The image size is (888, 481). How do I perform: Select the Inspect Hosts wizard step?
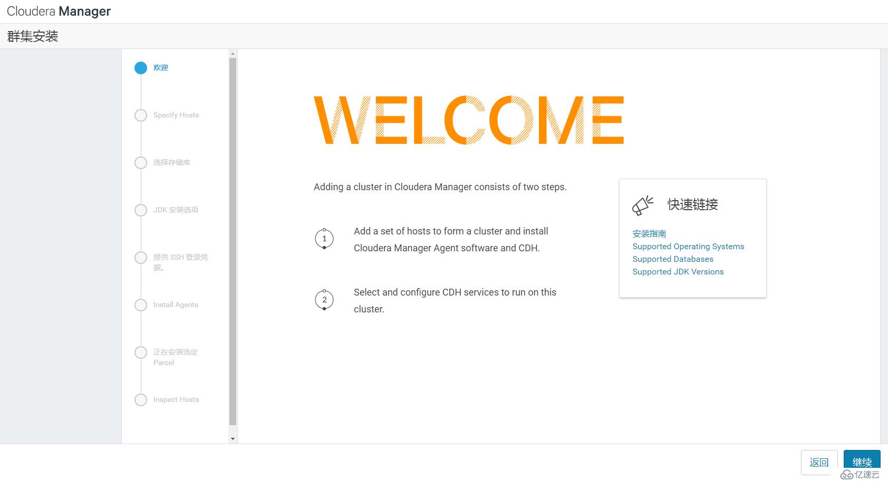(176, 399)
